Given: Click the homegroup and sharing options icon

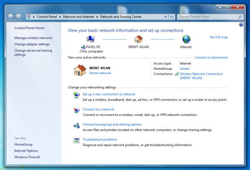Looking at the screenshot, I should [76, 126].
